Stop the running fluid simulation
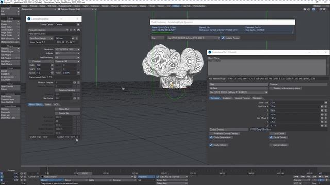The height and width of the screenshot is (185, 330). click(x=157, y=38)
